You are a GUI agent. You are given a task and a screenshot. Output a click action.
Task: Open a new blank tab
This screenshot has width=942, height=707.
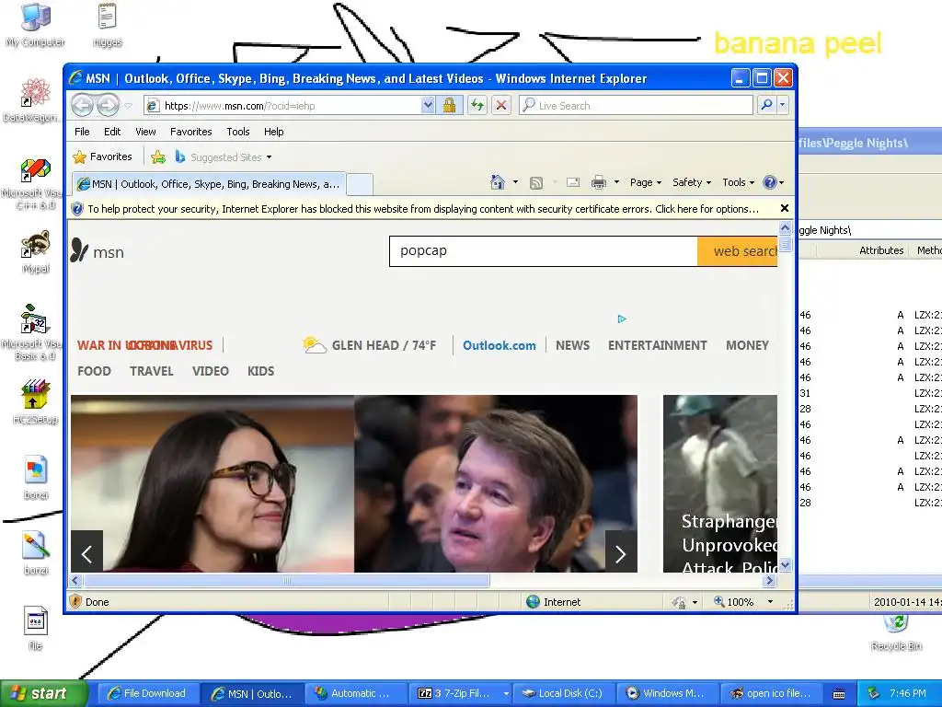point(360,184)
